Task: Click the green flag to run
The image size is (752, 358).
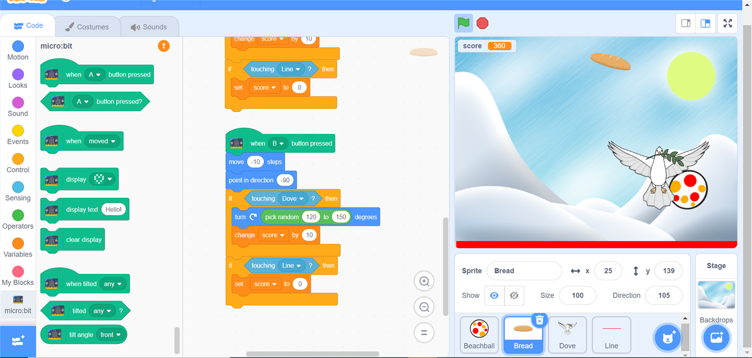Action: pos(463,23)
